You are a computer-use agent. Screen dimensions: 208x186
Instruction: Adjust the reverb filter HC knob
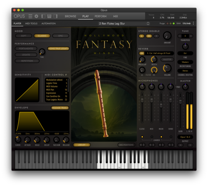tap(154, 70)
